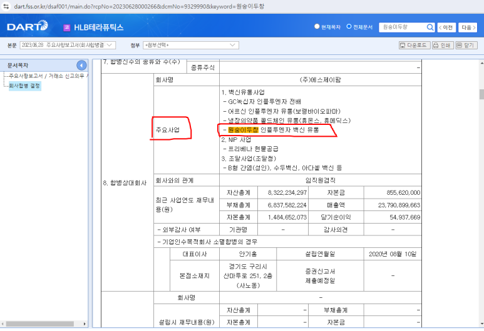Select the 현재목차 radio option
Screen dimensions: 484x331
tap(317, 27)
